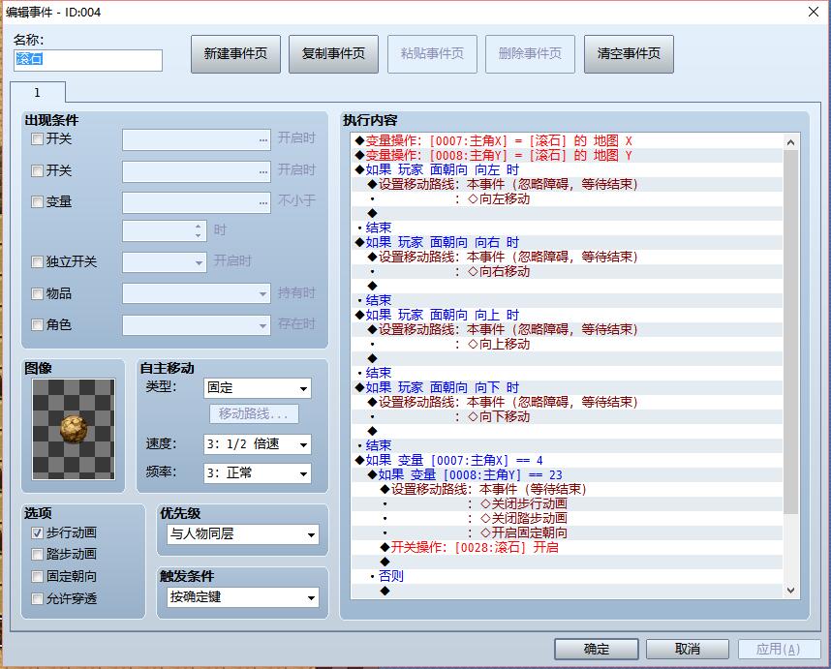
Task: Select the ◇向下移动 route line
Action: (567, 417)
